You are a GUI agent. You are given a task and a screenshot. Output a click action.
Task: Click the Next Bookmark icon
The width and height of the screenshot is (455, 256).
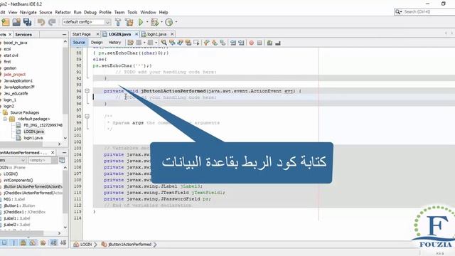point(215,43)
